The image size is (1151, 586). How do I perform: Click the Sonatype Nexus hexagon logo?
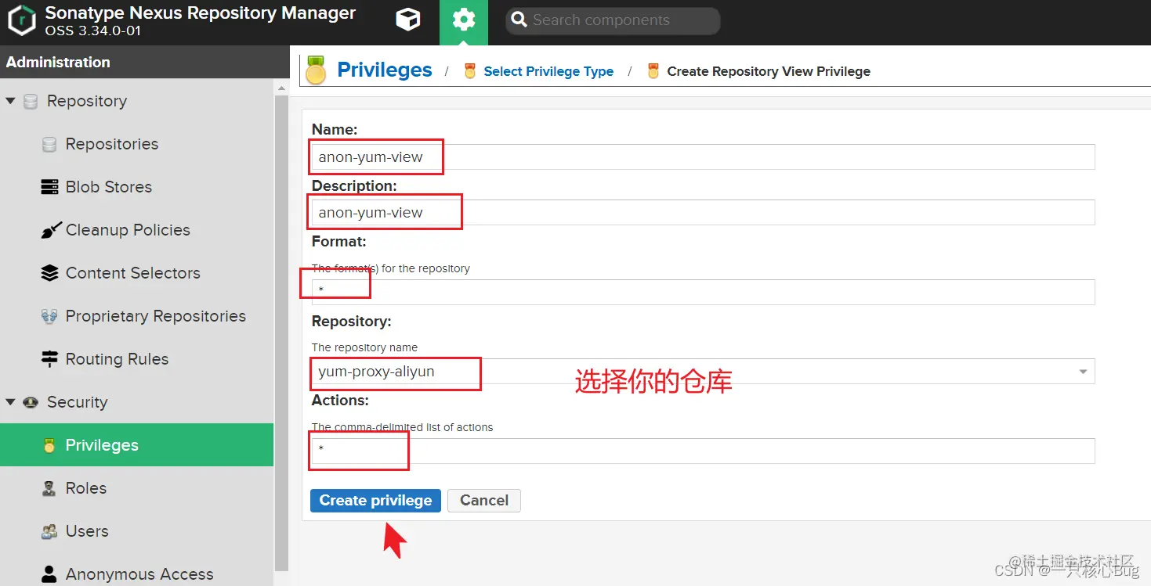click(21, 20)
